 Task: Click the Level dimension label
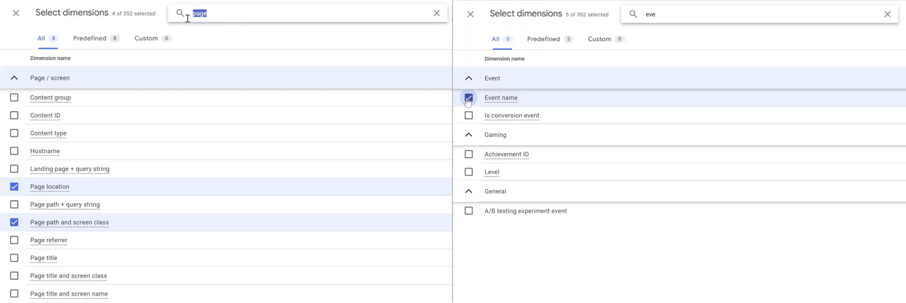click(x=492, y=172)
